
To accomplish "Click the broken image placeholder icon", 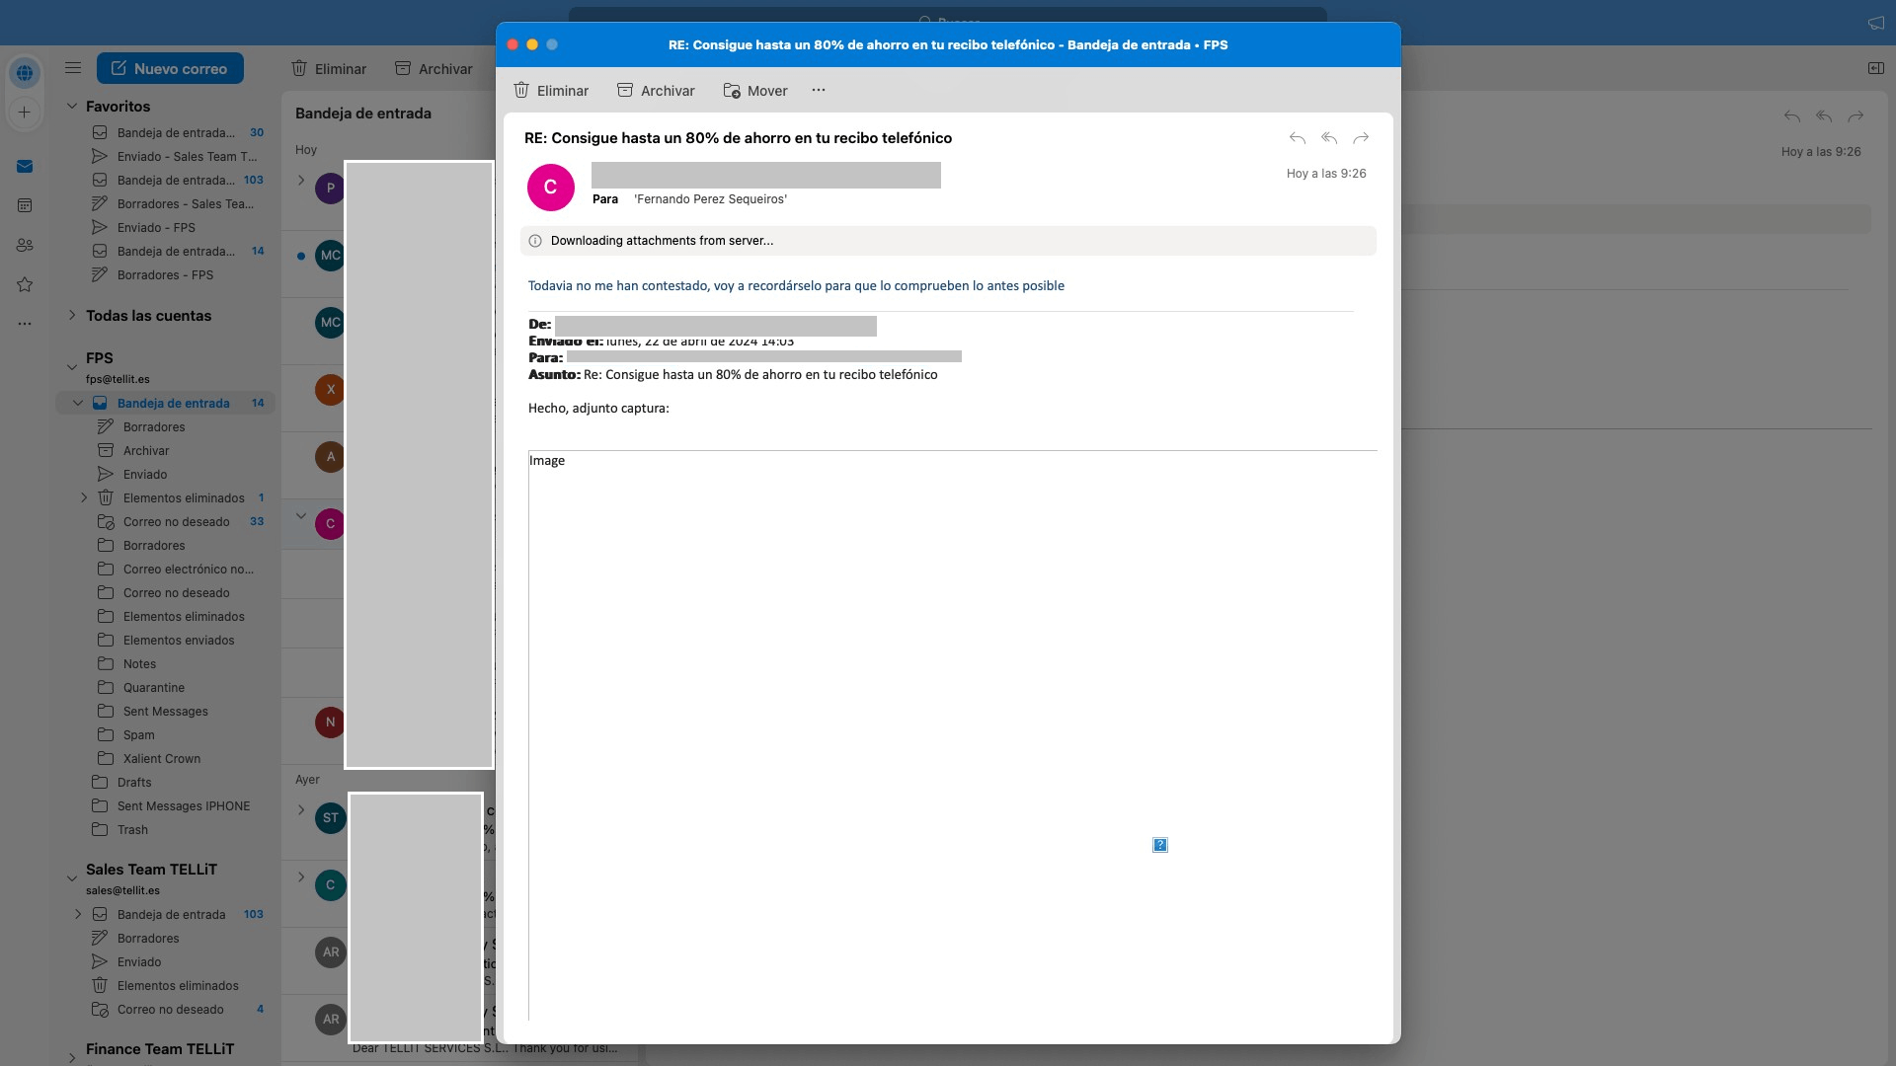I will pos(1160,845).
